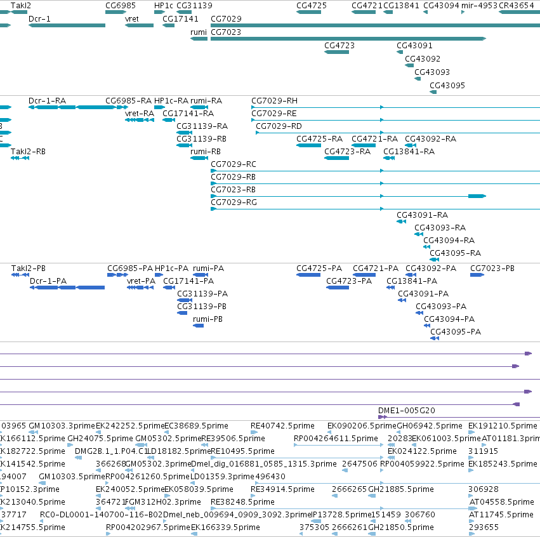
Task: Select the GH24075.5prime EST label
Action: click(100, 439)
